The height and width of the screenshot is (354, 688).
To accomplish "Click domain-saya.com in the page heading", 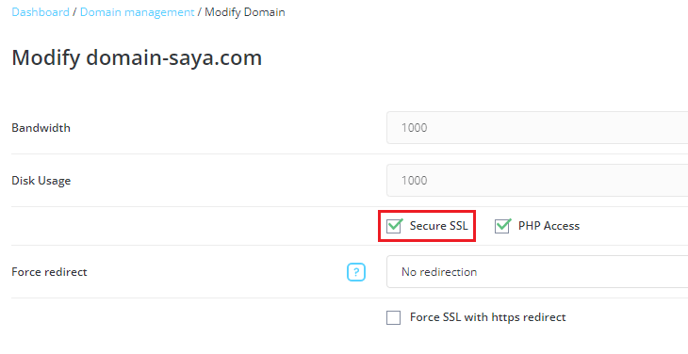I will [x=173, y=57].
